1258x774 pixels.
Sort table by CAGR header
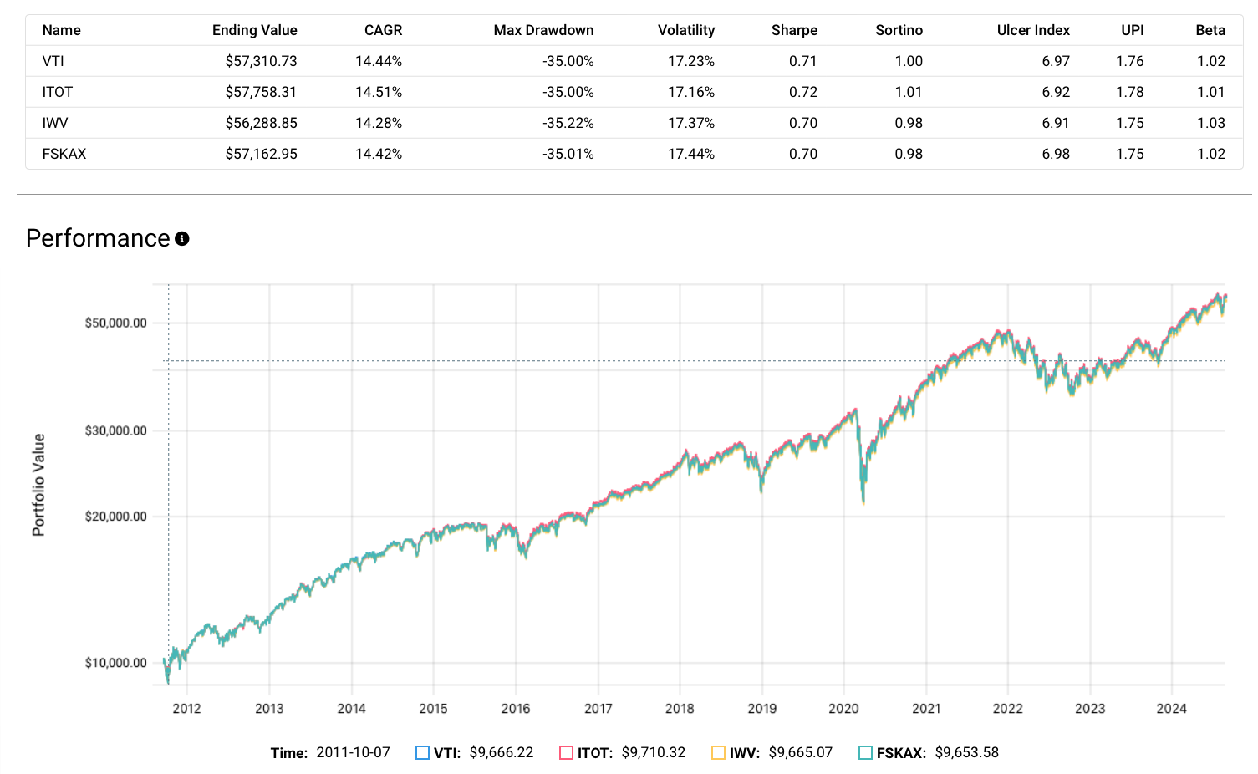[x=384, y=30]
